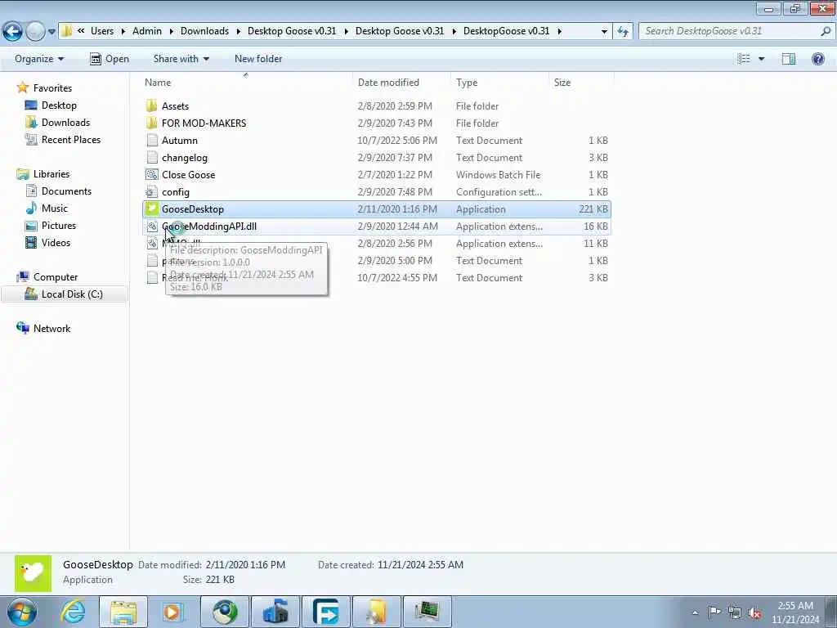Open the Documents library
Image resolution: width=837 pixels, height=628 pixels.
tap(66, 191)
